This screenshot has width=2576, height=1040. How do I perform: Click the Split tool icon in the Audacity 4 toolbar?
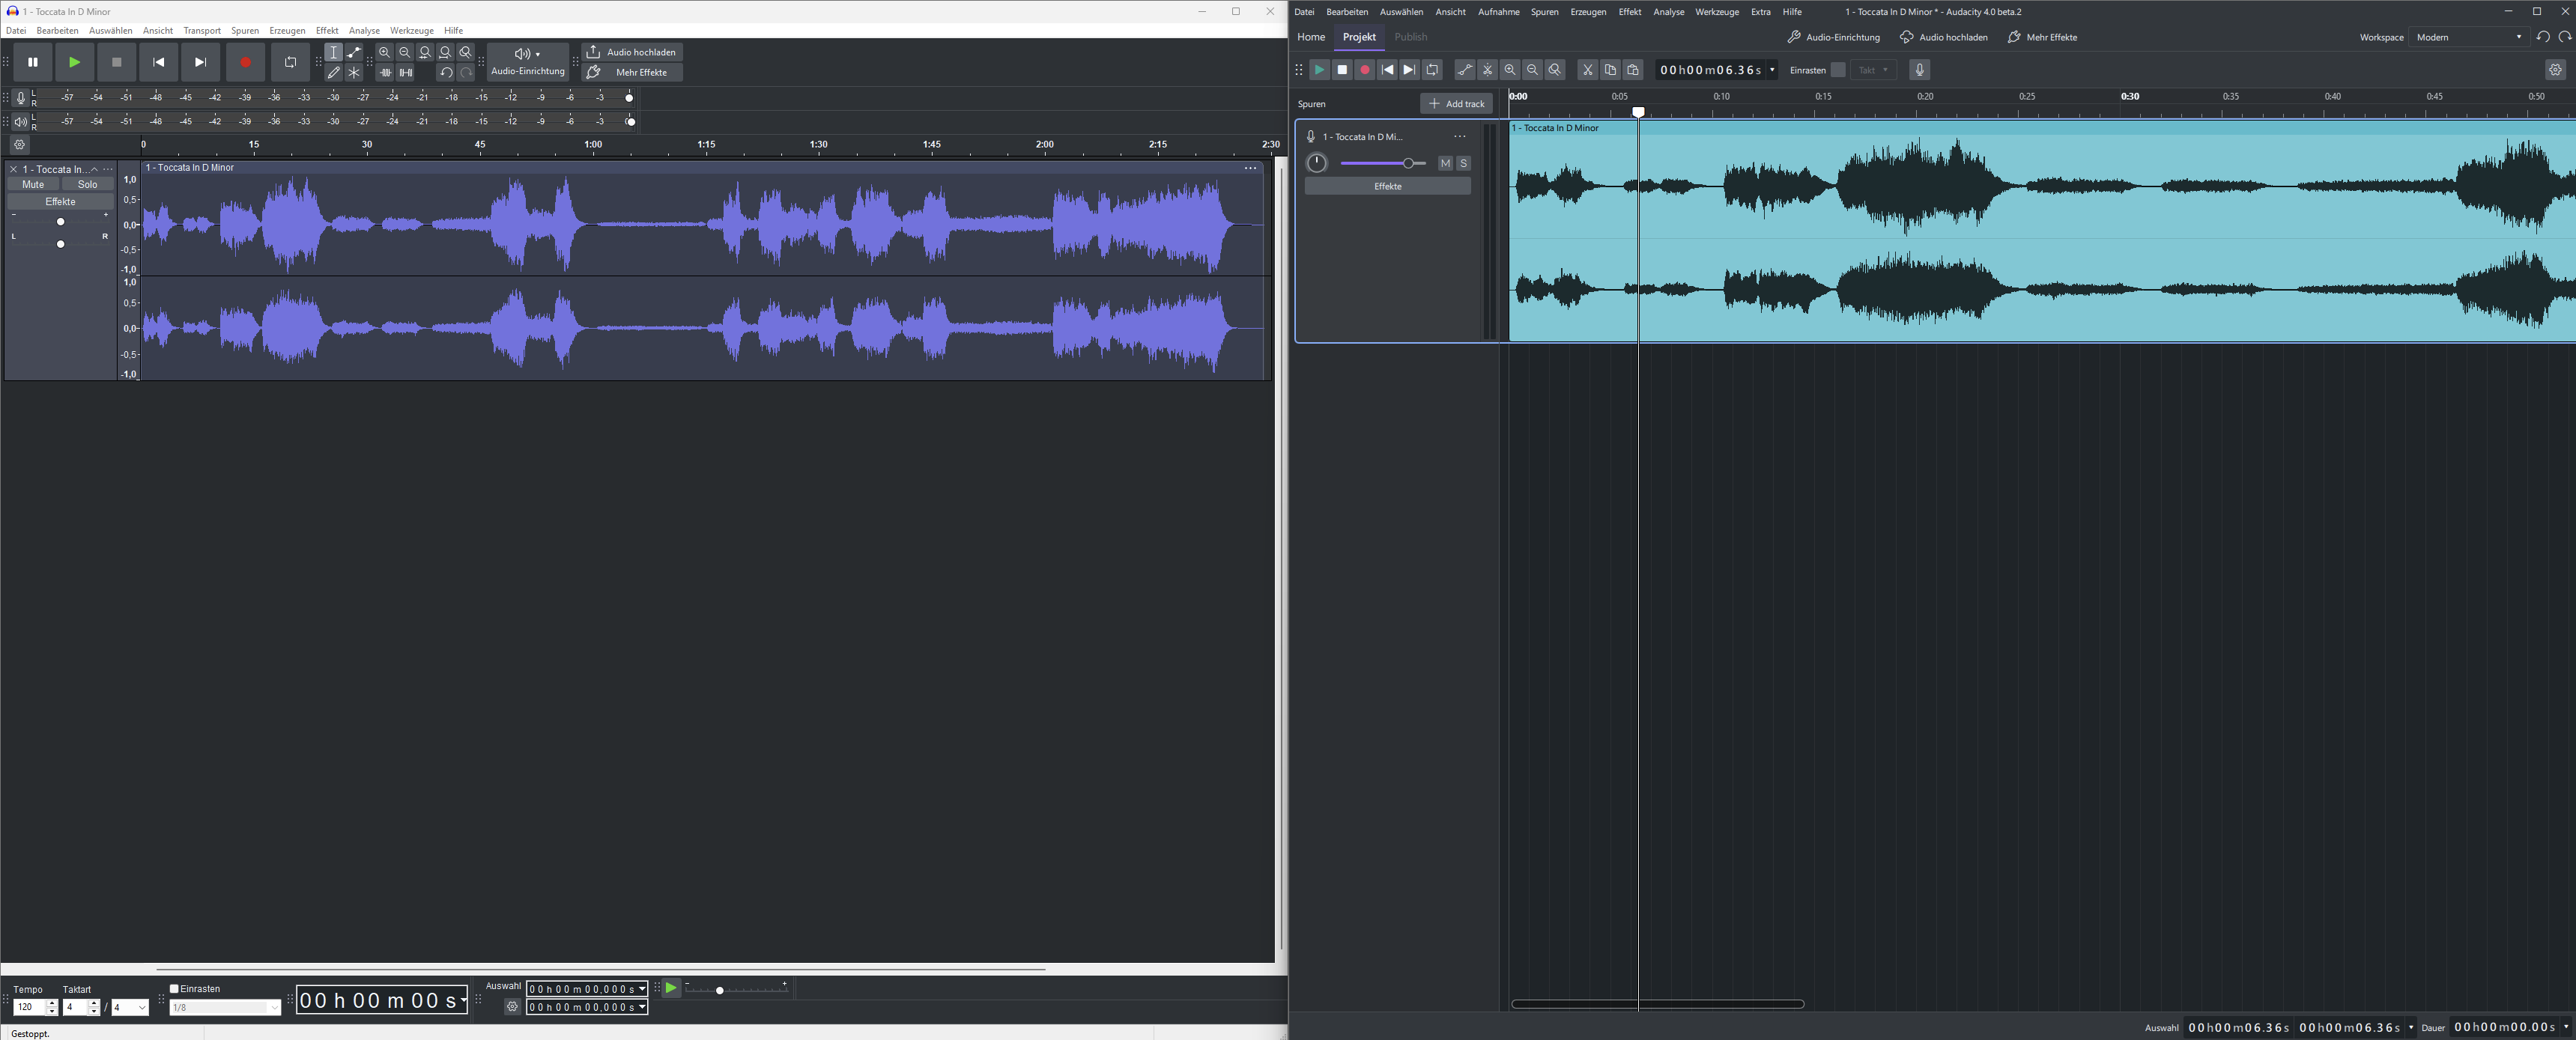1488,70
